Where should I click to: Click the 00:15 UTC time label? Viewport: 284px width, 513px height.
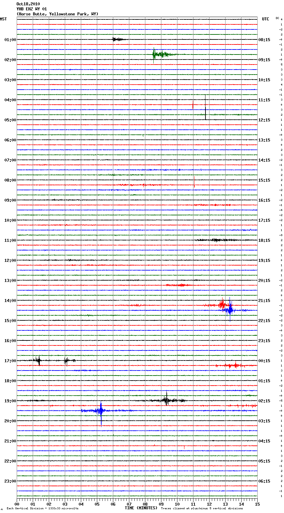coord(264,361)
